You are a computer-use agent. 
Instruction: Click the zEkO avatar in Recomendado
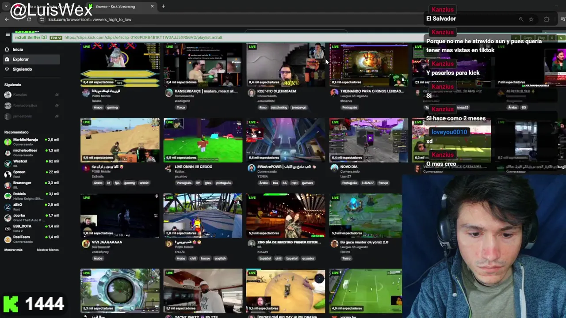[x=8, y=207]
